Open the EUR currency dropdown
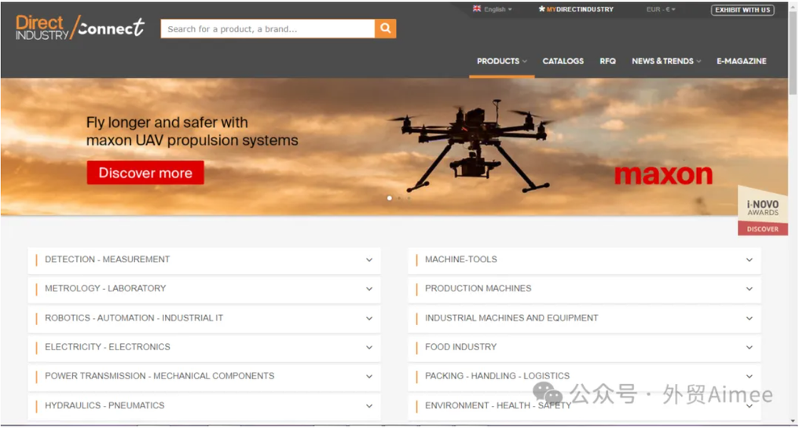 (660, 9)
